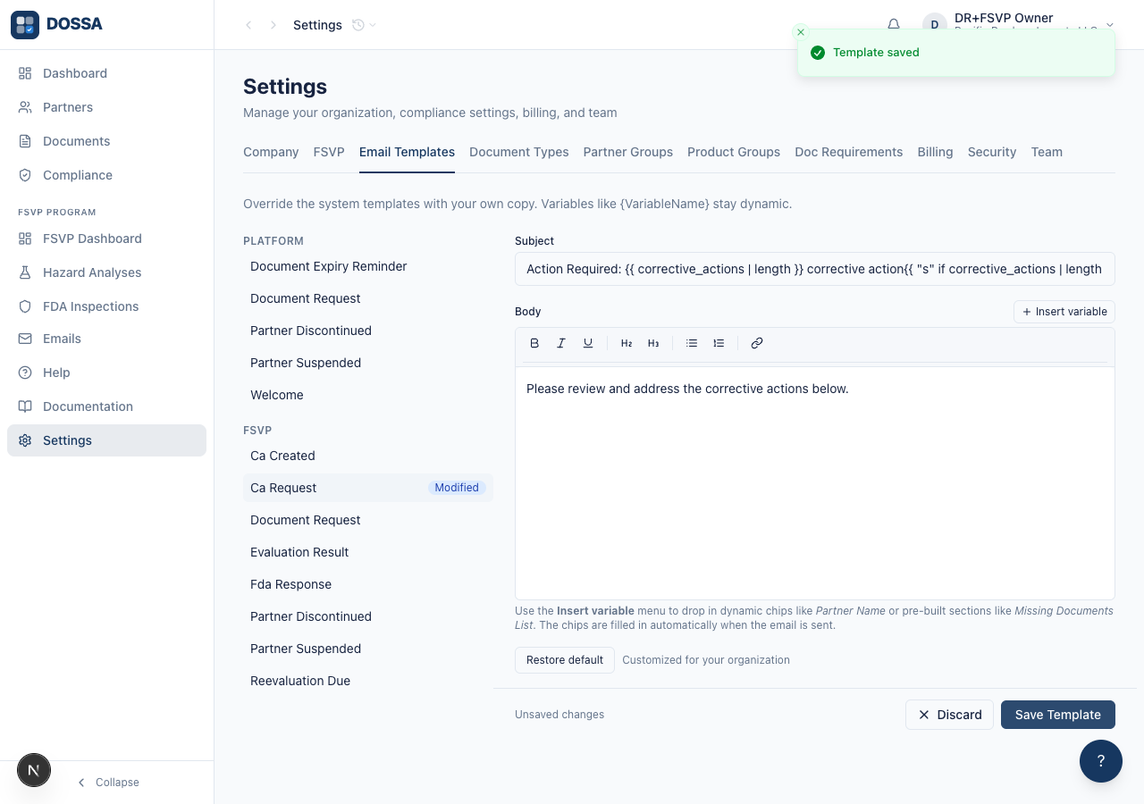Open FDA Inspections page

106,306
